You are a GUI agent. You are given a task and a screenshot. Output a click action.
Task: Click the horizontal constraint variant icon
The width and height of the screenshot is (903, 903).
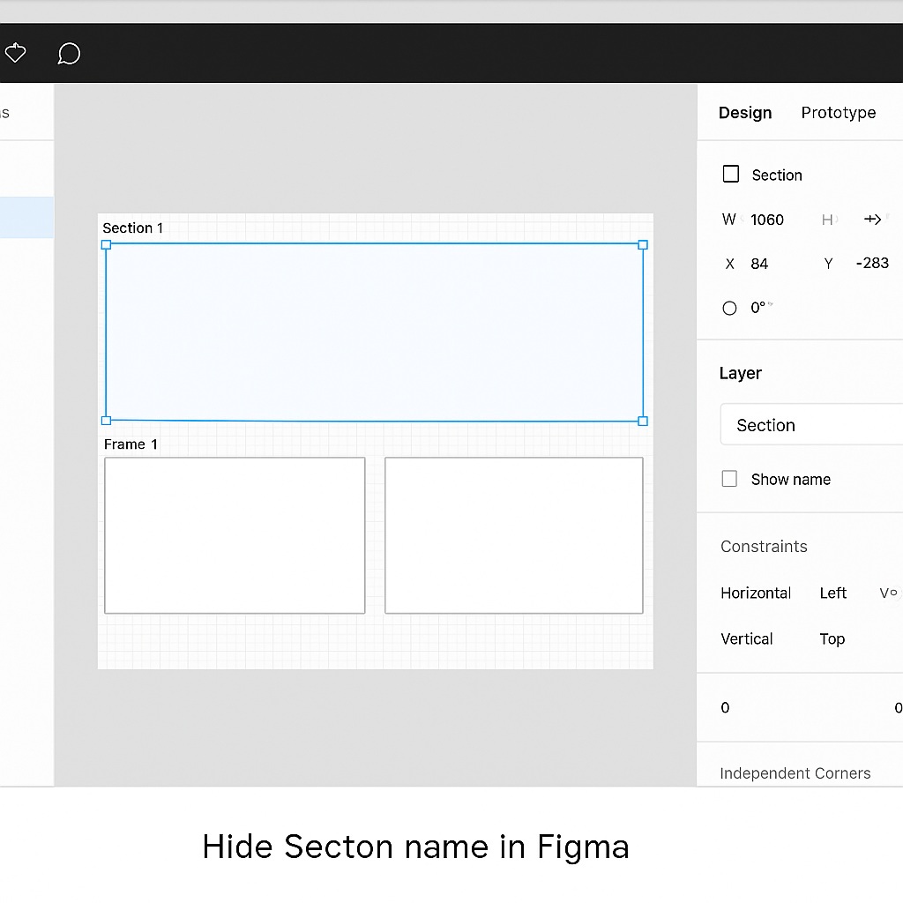pos(887,593)
